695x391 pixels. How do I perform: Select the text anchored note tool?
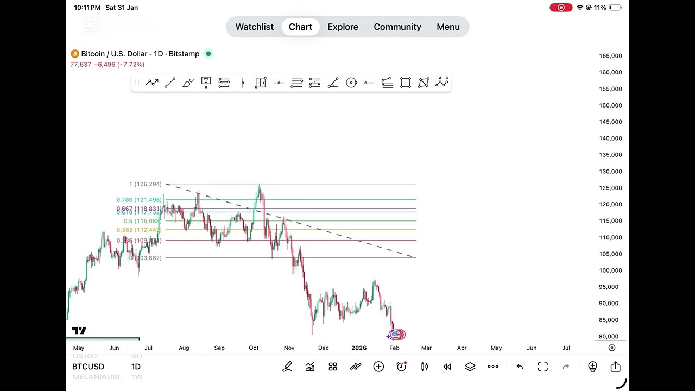(x=206, y=83)
